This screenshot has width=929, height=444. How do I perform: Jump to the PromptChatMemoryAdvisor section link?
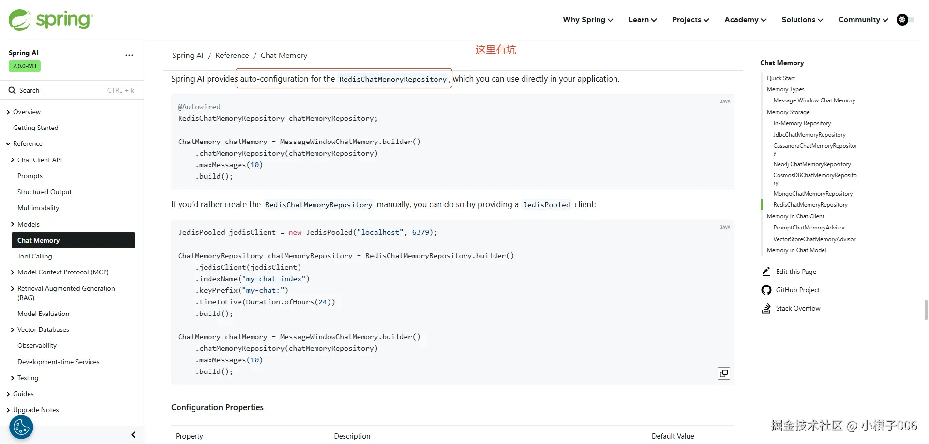[x=809, y=228]
